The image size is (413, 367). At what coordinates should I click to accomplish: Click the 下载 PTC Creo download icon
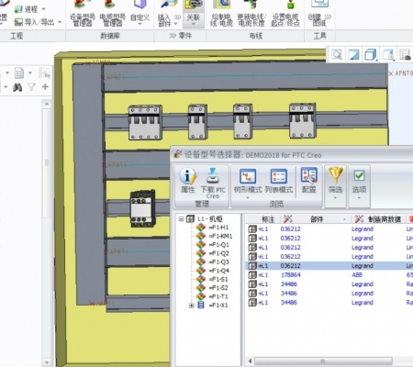[213, 183]
